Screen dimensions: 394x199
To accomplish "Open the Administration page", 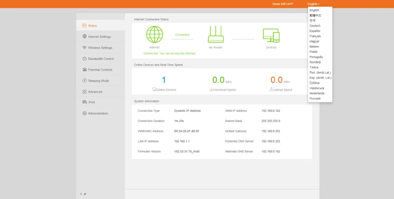I will pos(98,113).
